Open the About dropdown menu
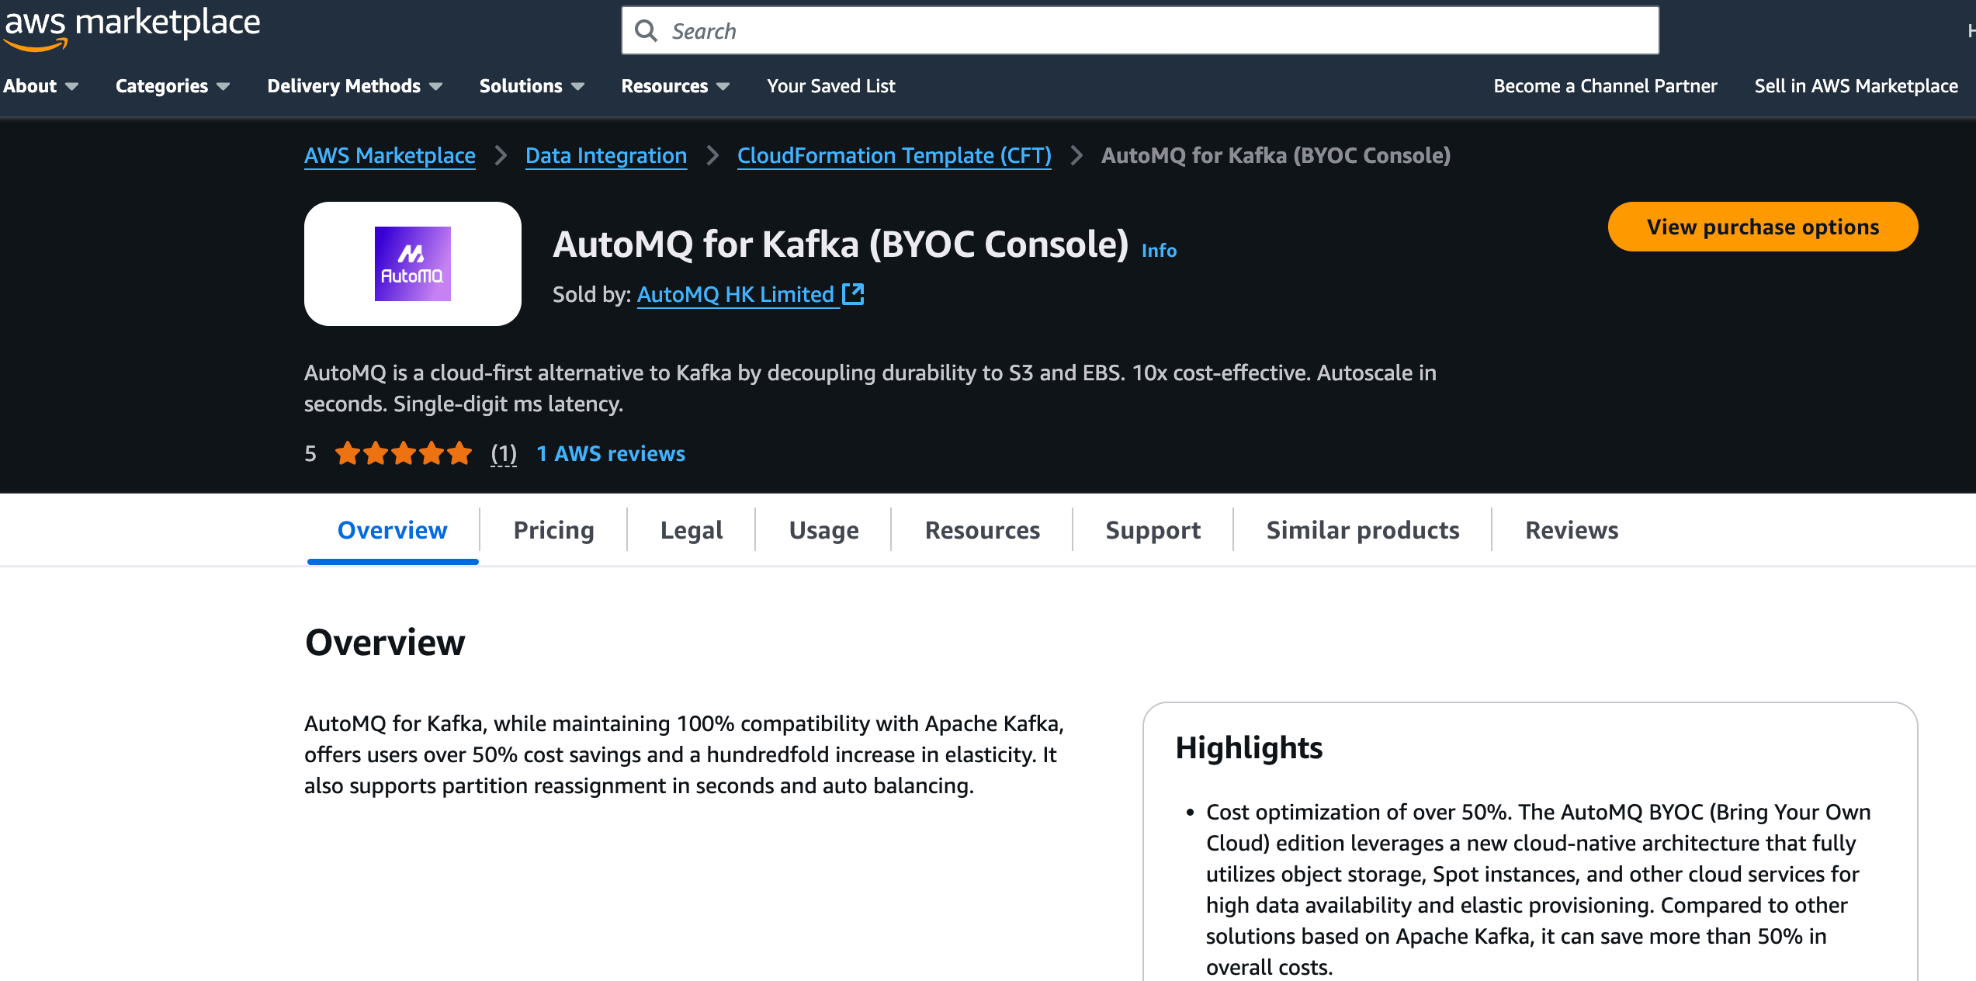The width and height of the screenshot is (1976, 981). (x=40, y=86)
